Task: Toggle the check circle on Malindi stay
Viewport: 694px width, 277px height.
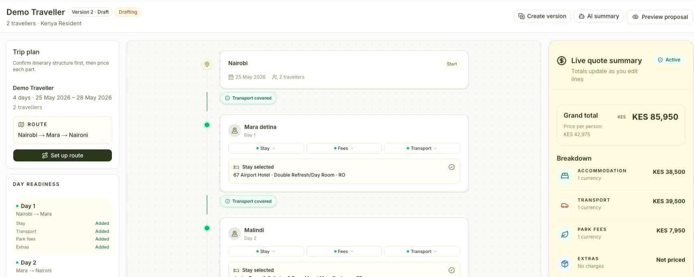Action: [452, 270]
